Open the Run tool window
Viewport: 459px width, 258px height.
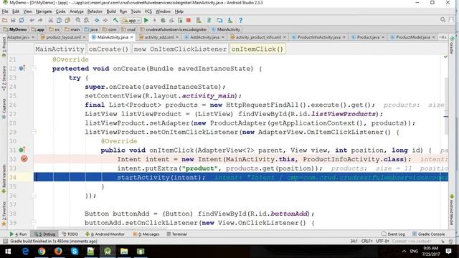pyautogui.click(x=18, y=234)
